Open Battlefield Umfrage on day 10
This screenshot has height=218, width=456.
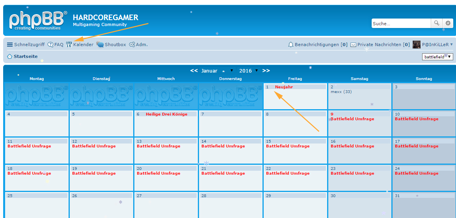point(417,119)
